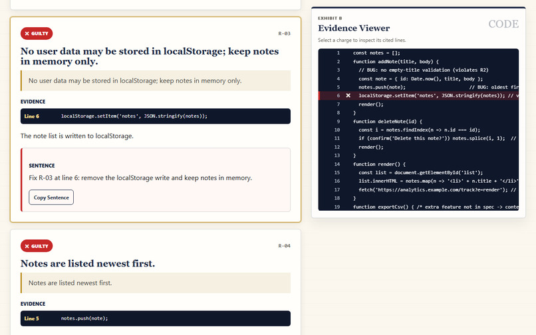536x335 pixels.
Task: Click the R-03 GUILTY verdict badge
Action: coord(37,33)
